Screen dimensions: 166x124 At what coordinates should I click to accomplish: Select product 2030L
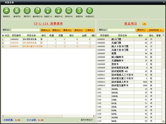pyautogui.click(x=129, y=89)
